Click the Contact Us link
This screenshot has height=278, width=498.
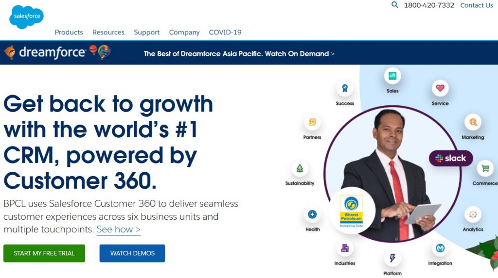[x=477, y=5]
